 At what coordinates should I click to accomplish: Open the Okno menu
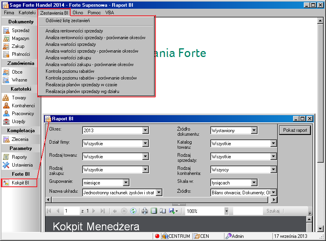pos(78,13)
